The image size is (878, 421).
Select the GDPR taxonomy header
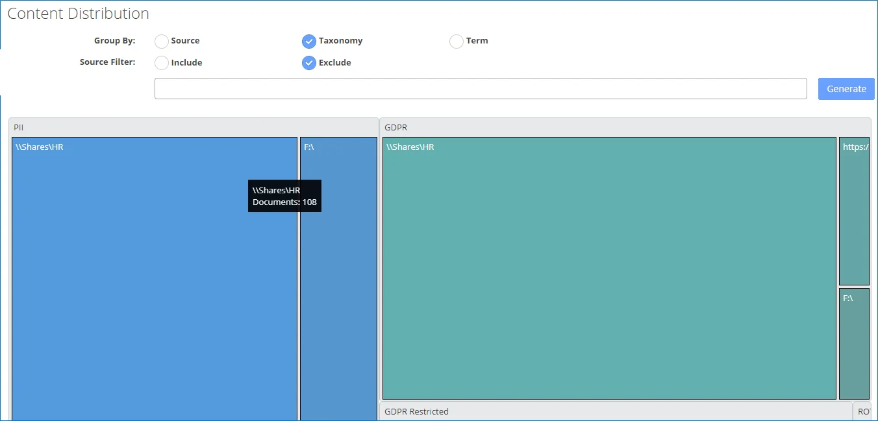pos(625,127)
